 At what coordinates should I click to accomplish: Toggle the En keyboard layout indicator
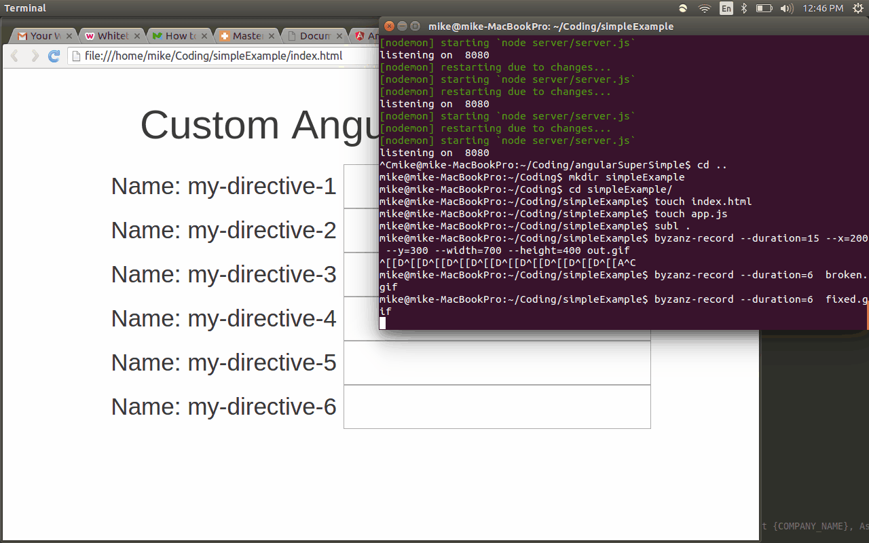click(726, 8)
